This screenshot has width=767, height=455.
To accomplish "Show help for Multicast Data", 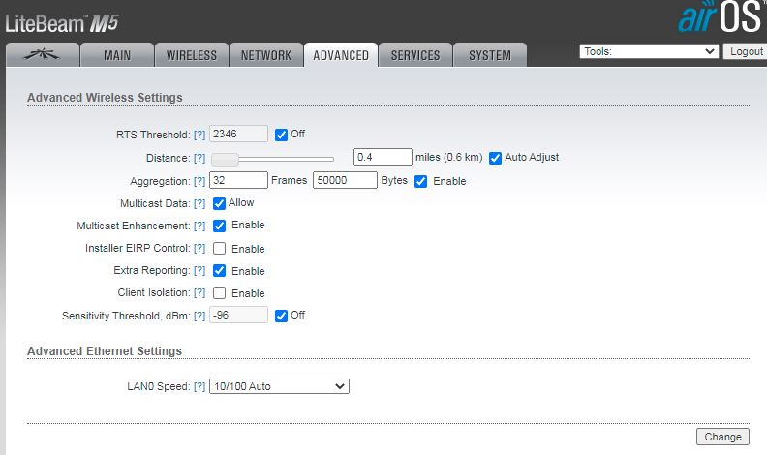I will pos(199,203).
